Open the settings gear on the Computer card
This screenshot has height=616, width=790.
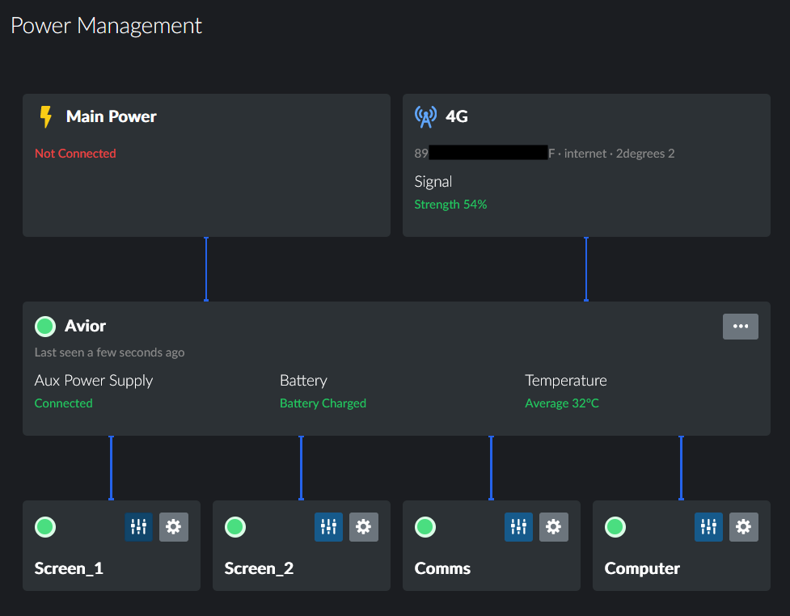pyautogui.click(x=743, y=526)
